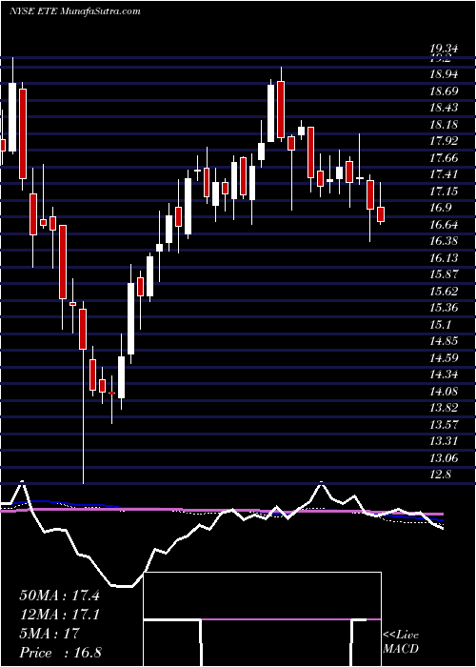The image size is (476, 667).
Task: Click the 19.34 price axis label
Action: coord(444,49)
